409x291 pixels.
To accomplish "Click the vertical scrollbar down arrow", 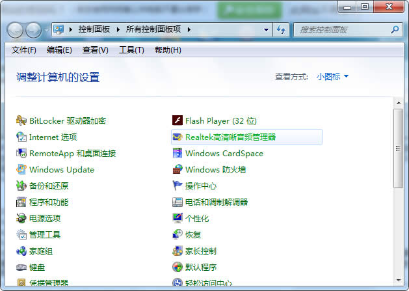I will click(399, 281).
